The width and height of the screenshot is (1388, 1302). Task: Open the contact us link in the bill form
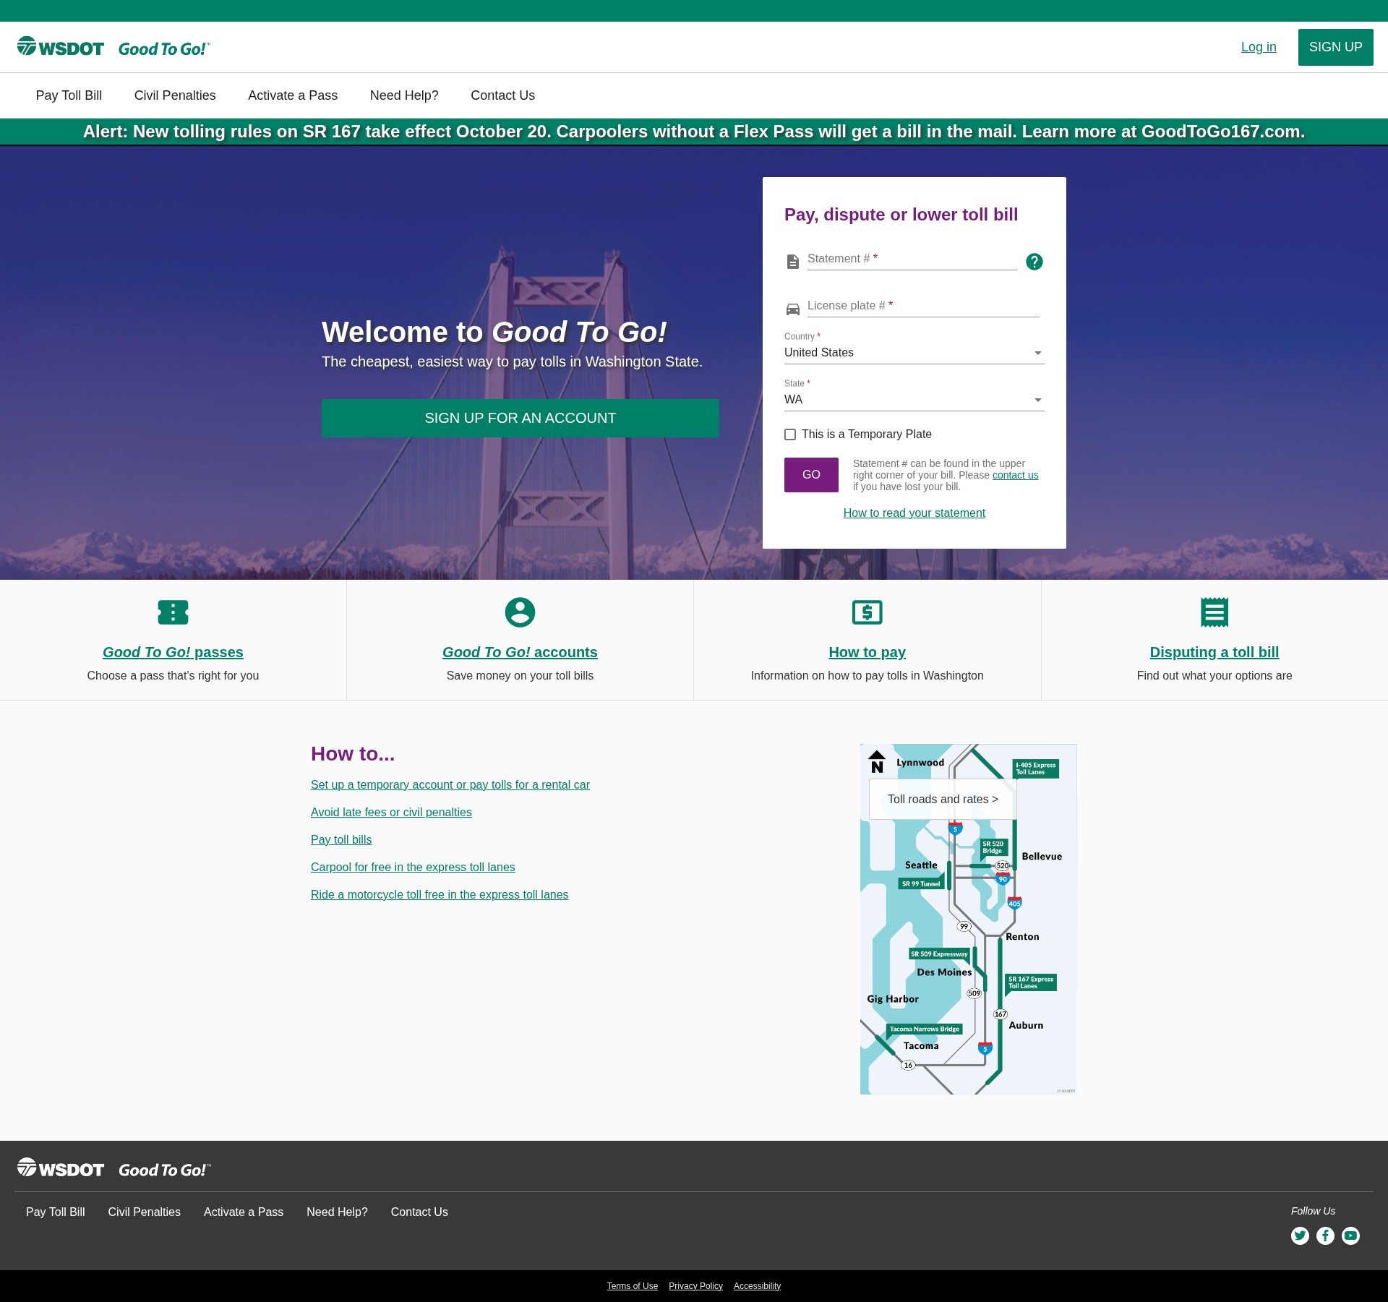[1015, 475]
